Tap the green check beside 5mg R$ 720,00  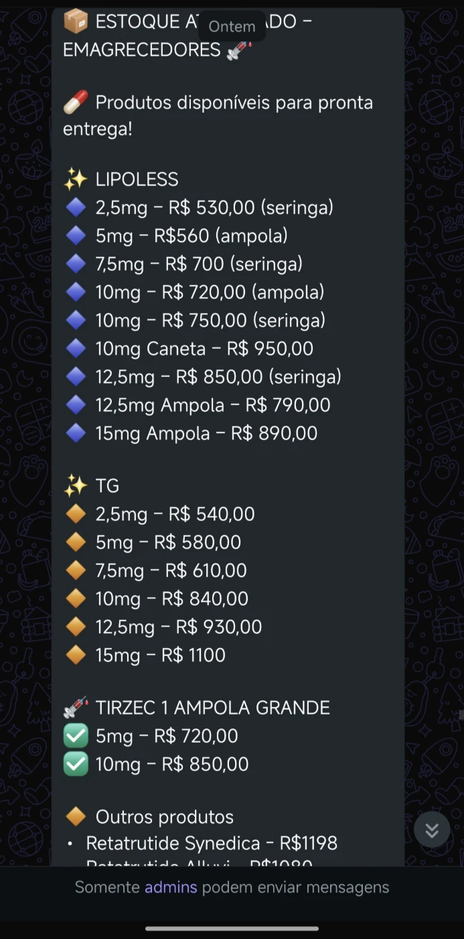pyautogui.click(x=76, y=736)
